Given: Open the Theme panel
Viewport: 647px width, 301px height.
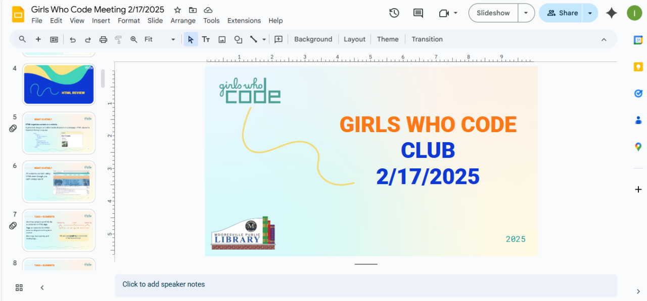Looking at the screenshot, I should coord(388,39).
